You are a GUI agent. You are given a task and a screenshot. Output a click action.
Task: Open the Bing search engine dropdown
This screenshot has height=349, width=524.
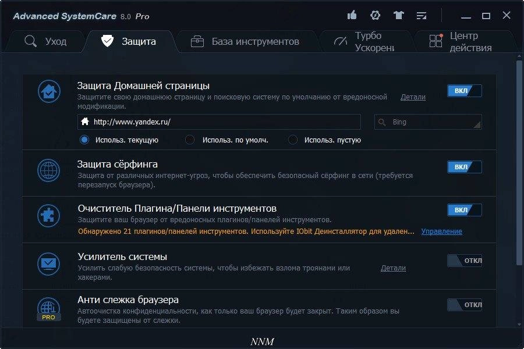(x=428, y=122)
